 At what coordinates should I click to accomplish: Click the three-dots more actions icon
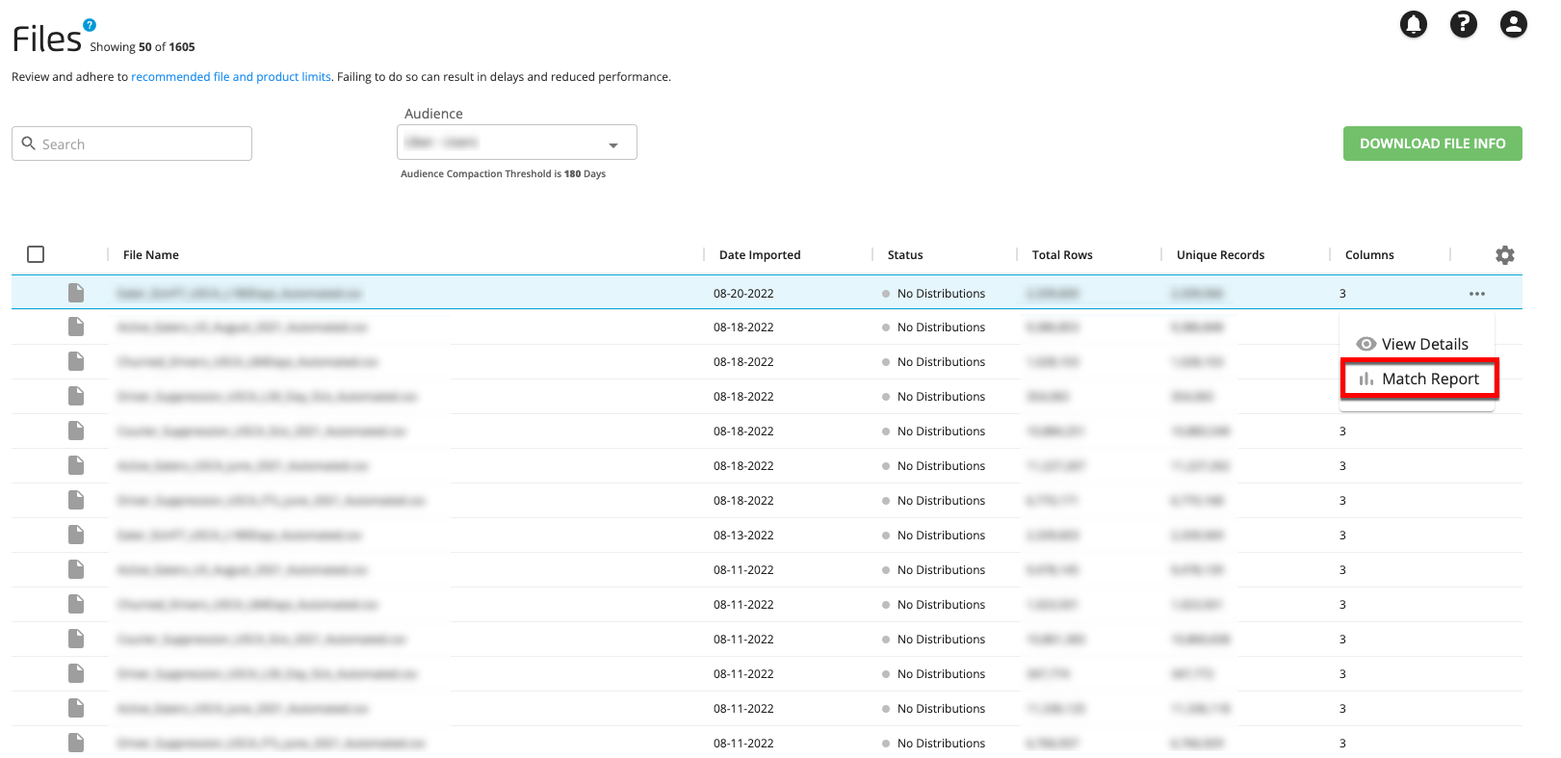click(1476, 294)
